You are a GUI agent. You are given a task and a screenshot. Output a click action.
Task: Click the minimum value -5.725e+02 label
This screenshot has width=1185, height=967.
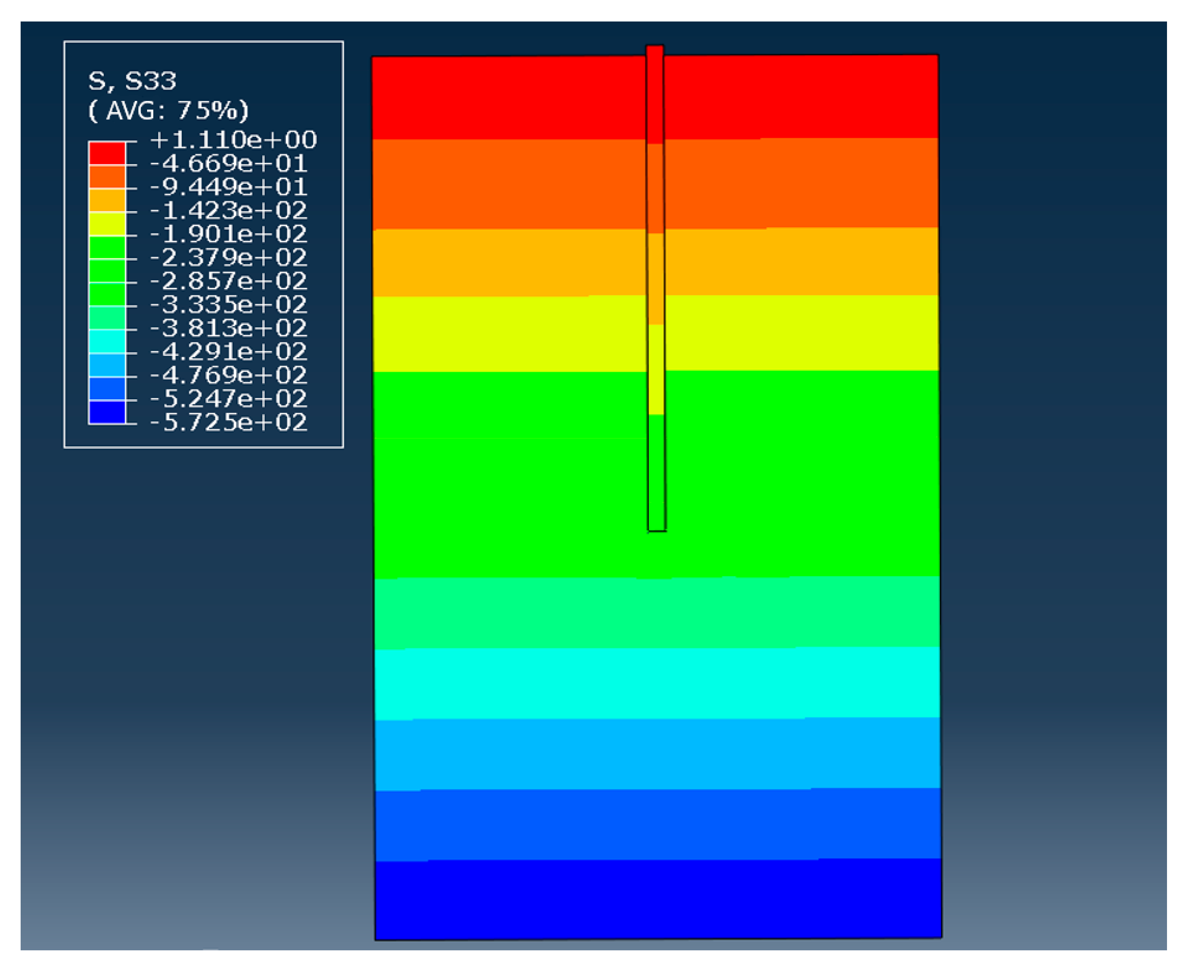click(x=229, y=422)
